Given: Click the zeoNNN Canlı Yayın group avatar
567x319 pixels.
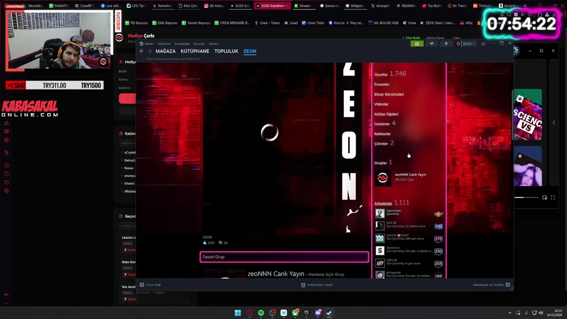Looking at the screenshot, I should (x=383, y=178).
